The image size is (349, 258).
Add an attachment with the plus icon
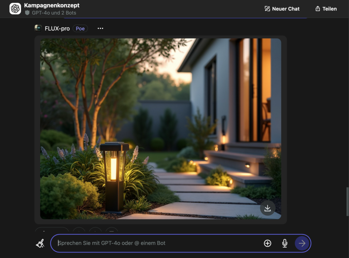pyautogui.click(x=268, y=243)
